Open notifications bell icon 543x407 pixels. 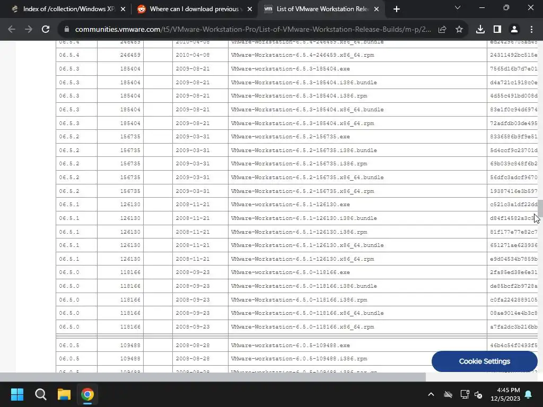pos(529,394)
